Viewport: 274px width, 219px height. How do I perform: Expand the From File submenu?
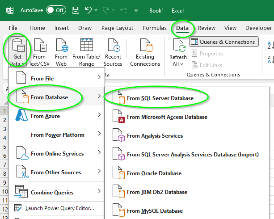56,77
